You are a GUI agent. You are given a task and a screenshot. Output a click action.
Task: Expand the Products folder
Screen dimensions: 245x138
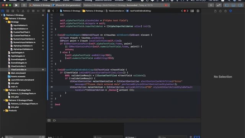pyautogui.click(x=4, y=110)
